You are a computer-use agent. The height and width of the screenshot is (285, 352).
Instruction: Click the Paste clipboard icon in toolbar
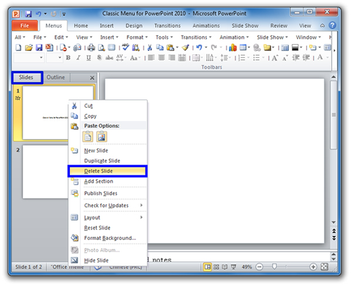pyautogui.click(x=170, y=48)
